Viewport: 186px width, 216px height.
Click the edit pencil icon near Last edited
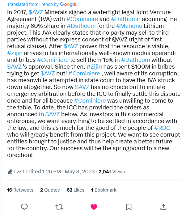[x=10, y=172]
